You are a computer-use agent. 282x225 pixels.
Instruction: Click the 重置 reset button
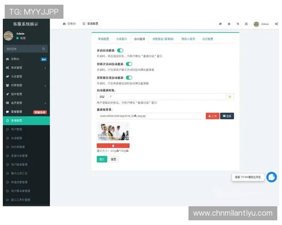click(x=113, y=159)
